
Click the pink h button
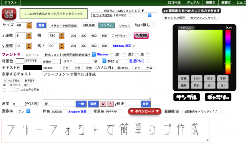point(110,104)
